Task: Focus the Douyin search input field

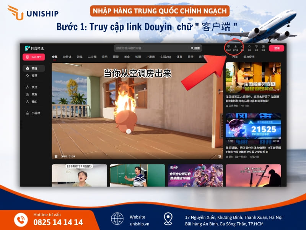Action: tap(151, 48)
